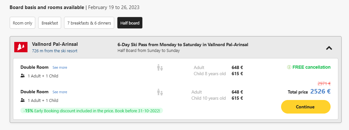Click the Early Booking discount green banner

[92, 110]
